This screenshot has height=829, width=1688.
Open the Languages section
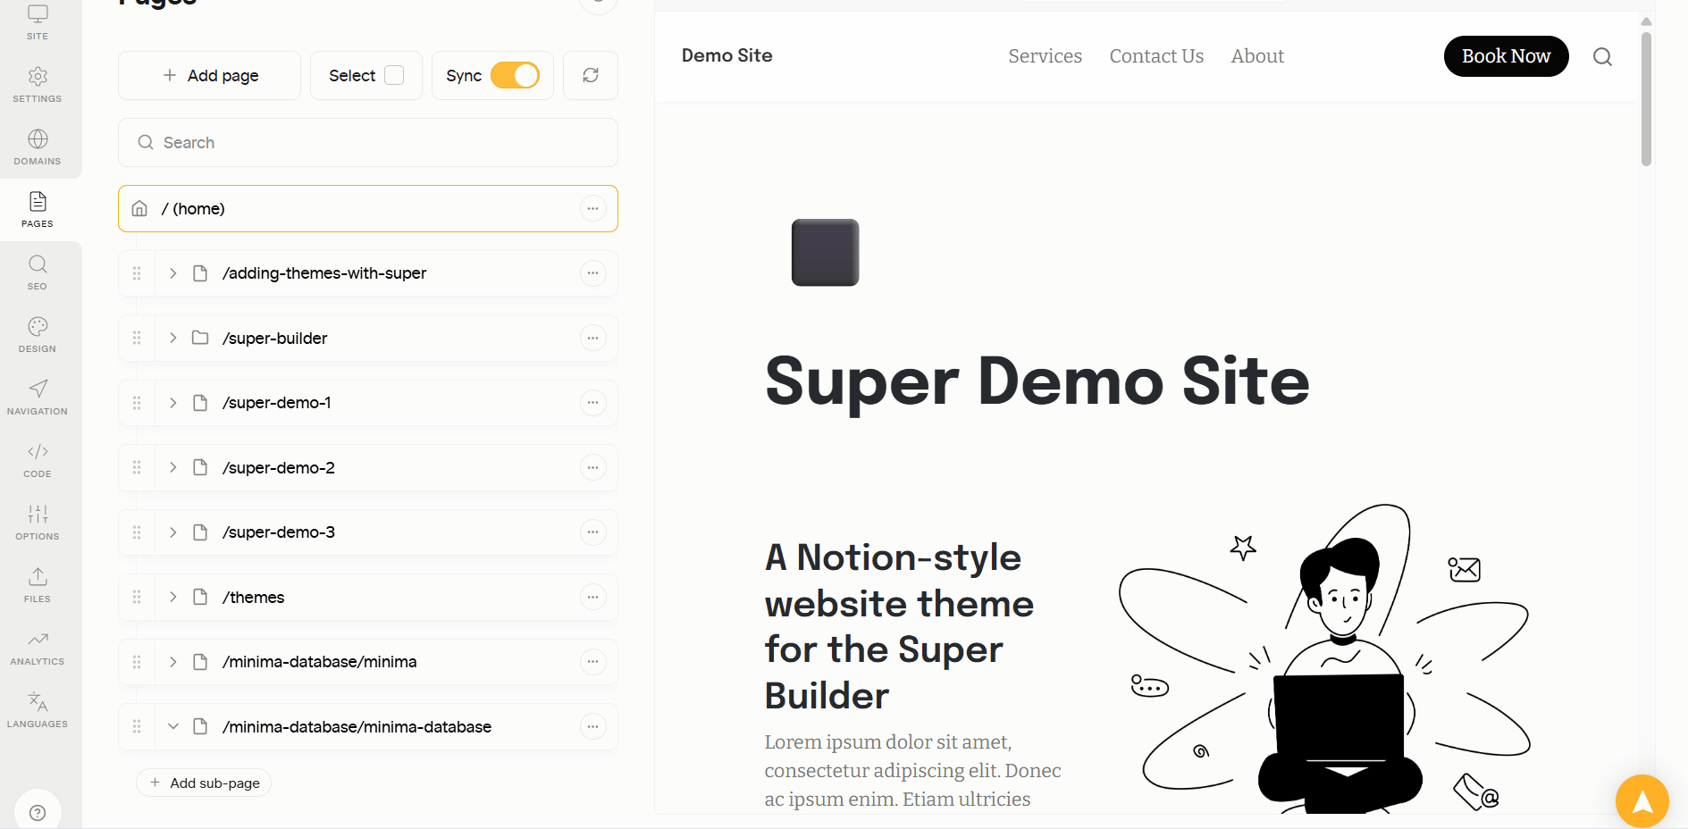pos(38,710)
